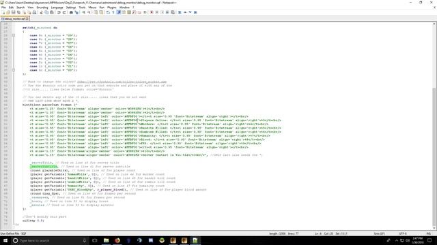
Task: Open the Plugins menu
Action: 112,7
